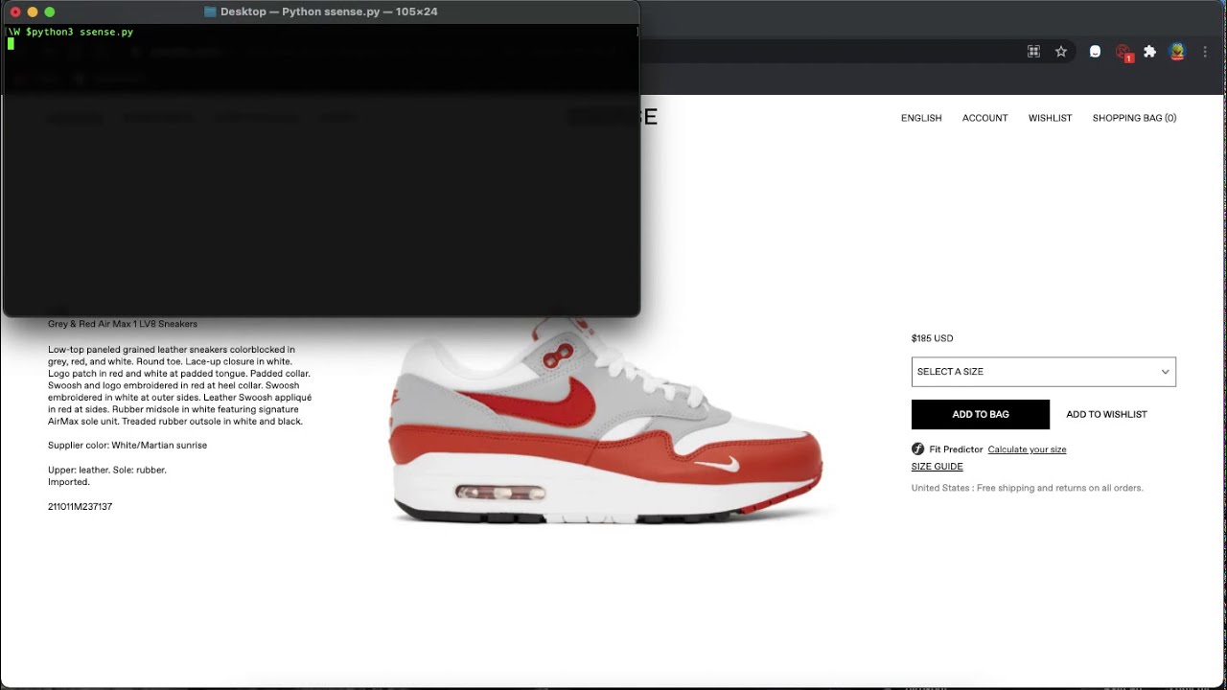The width and height of the screenshot is (1227, 690).
Task: Click the free shipping and returns notice
Action: [x=1027, y=488]
